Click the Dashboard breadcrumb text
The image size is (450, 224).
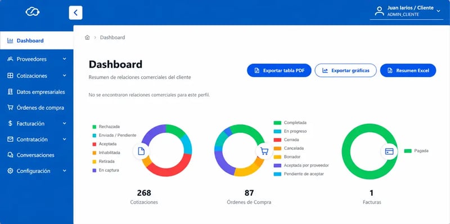pos(112,37)
